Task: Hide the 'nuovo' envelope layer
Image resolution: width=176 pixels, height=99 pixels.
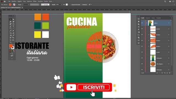Action: coord(142,46)
